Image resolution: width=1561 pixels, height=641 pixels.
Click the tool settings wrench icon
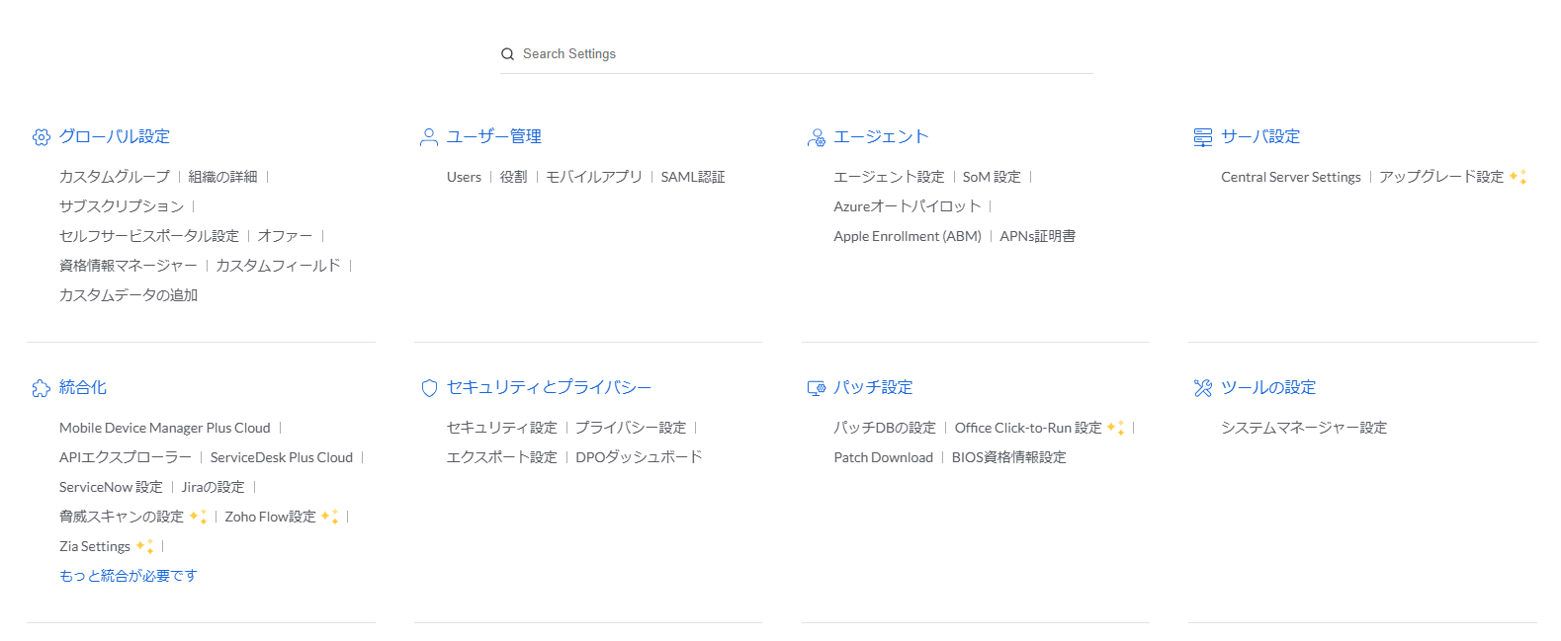[x=1203, y=388]
